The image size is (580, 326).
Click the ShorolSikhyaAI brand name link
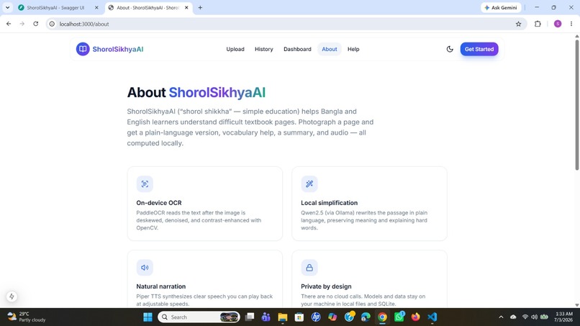(117, 49)
